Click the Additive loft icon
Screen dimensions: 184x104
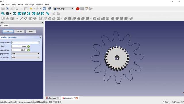tap(50, 18)
